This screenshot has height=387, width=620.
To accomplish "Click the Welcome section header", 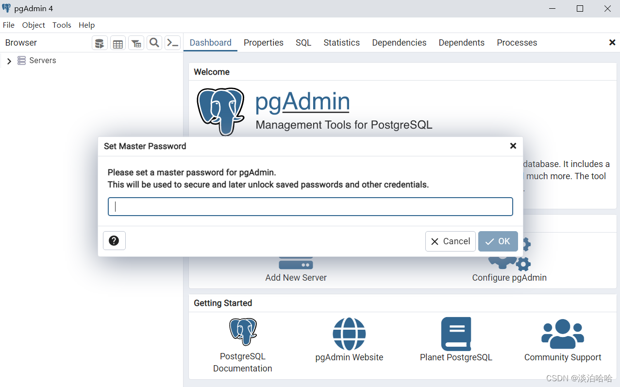I will coord(212,72).
